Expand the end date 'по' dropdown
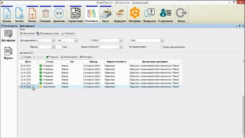 76,41
